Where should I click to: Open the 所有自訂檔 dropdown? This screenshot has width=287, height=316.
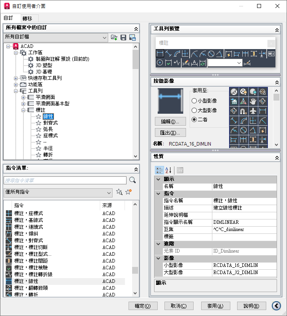[x=55, y=38]
